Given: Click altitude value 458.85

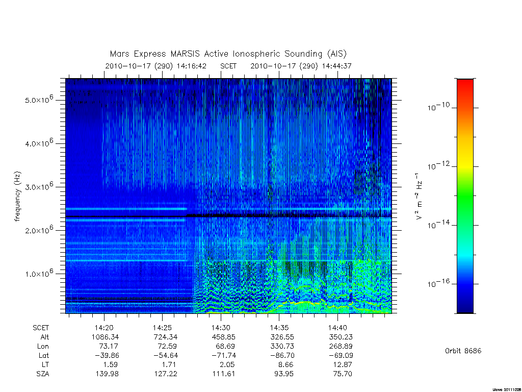Looking at the screenshot, I should pyautogui.click(x=224, y=337).
